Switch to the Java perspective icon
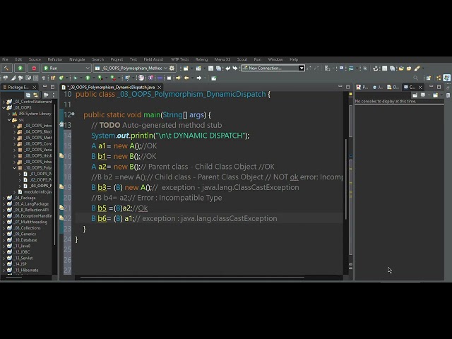Viewport: 452px width, 339px height. click(446, 78)
